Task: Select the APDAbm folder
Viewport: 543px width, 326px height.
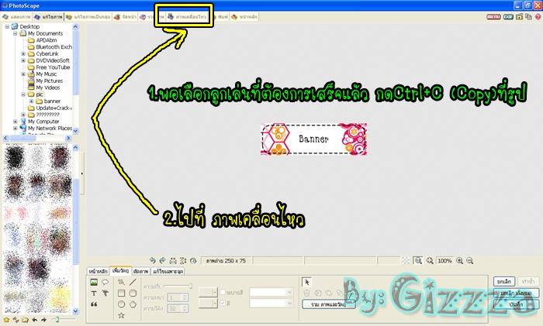Action: (46, 40)
